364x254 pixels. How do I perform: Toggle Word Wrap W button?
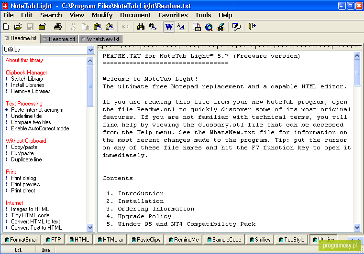click(x=169, y=27)
